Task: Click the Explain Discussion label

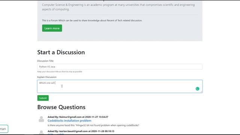Action: pos(47,77)
